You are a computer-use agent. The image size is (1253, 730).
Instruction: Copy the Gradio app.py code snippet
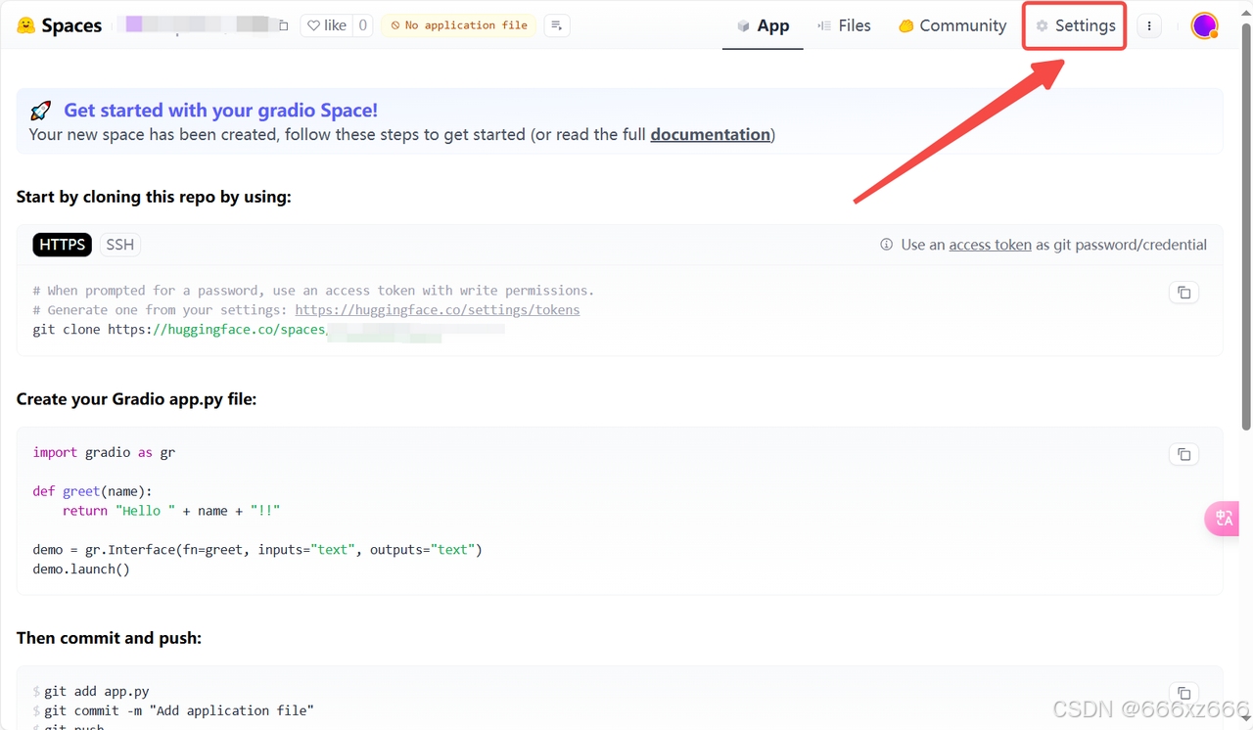1183,454
